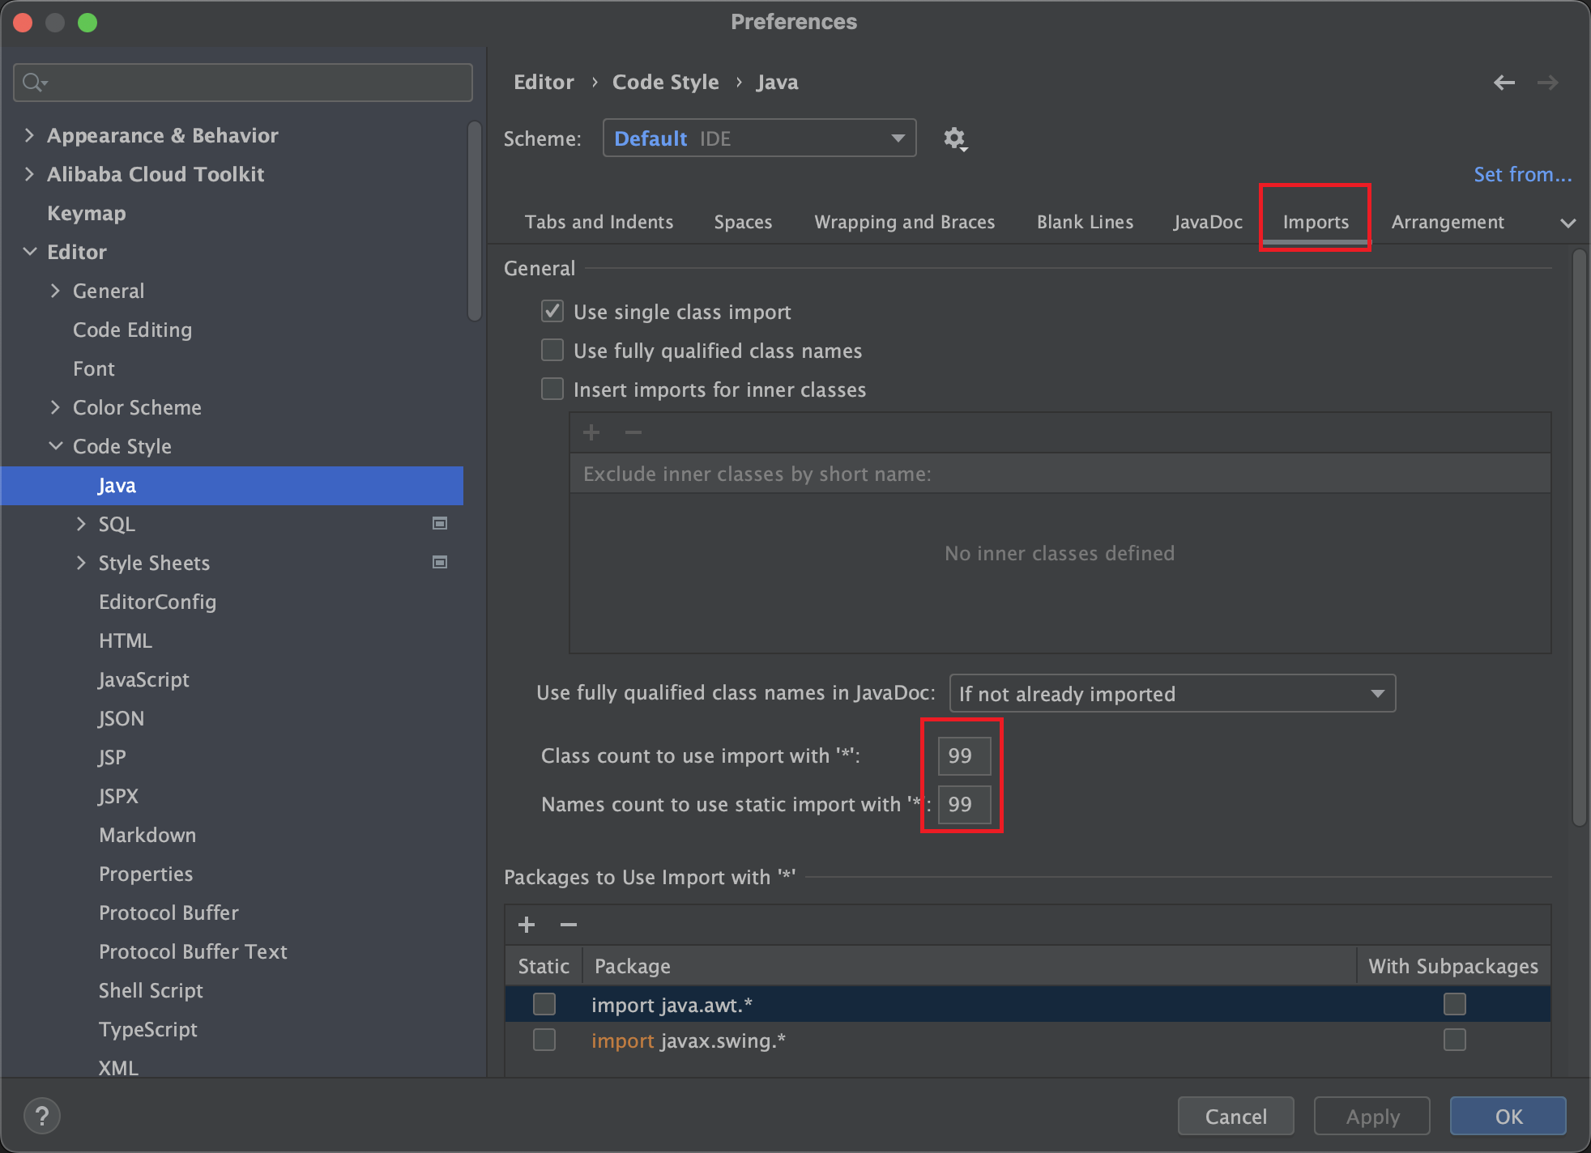Click the class count import field
The height and width of the screenshot is (1153, 1591).
click(x=963, y=756)
